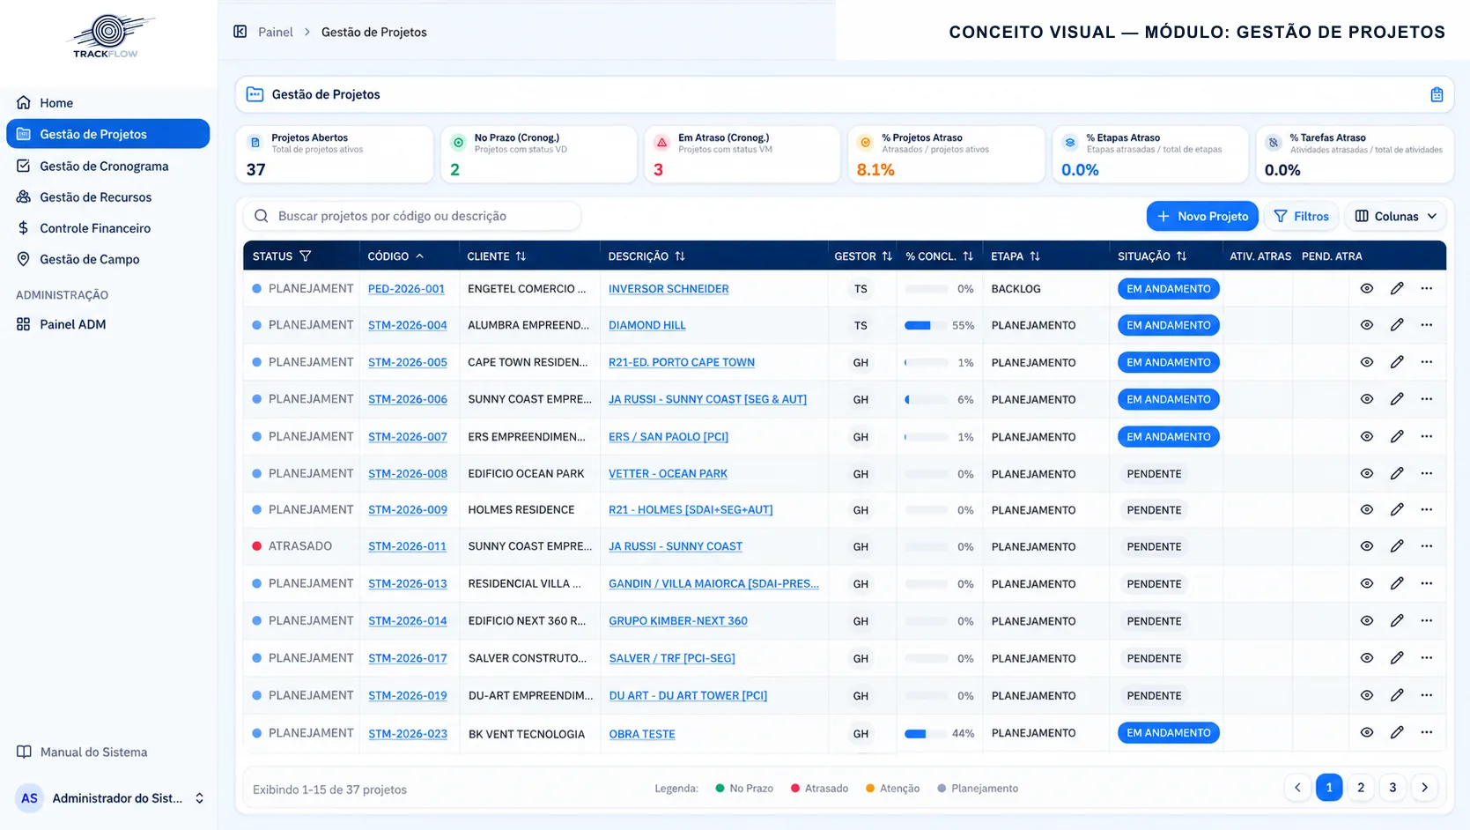1470x830 pixels.
Task: Sort by the CÓDIGO column arrow
Action: 420,256
